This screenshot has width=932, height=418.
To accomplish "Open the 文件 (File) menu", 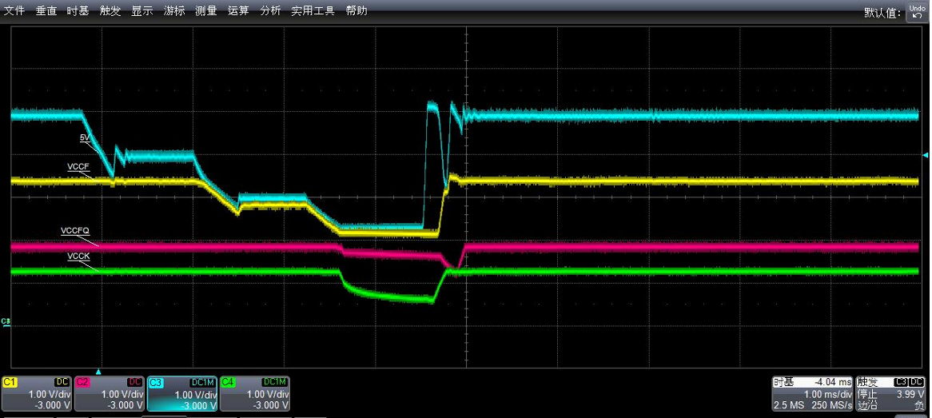I will [14, 10].
